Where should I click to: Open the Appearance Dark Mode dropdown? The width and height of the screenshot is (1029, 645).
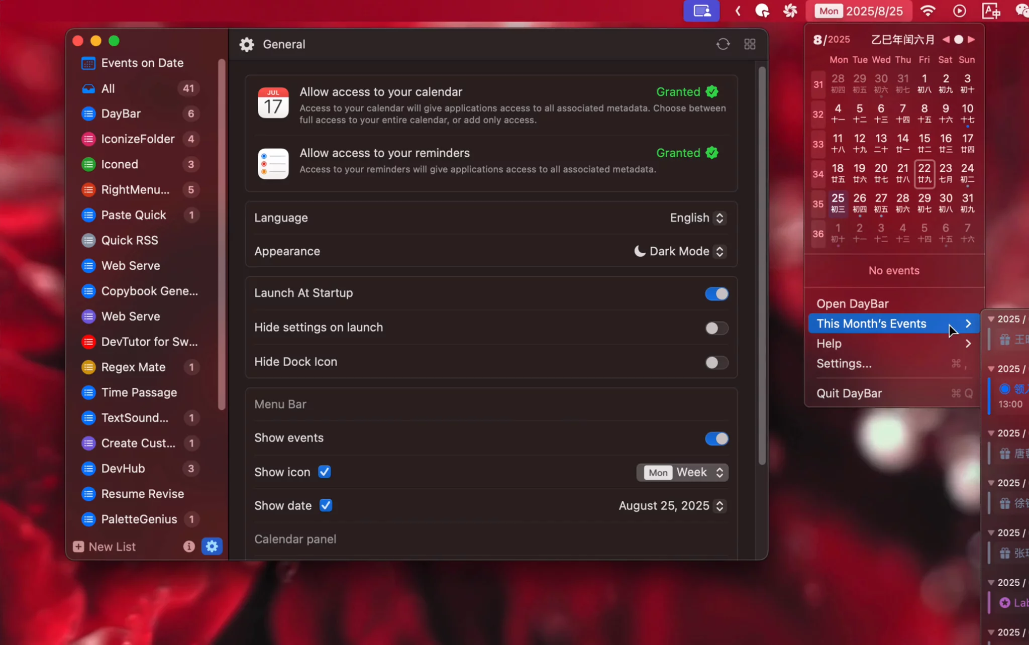coord(680,251)
